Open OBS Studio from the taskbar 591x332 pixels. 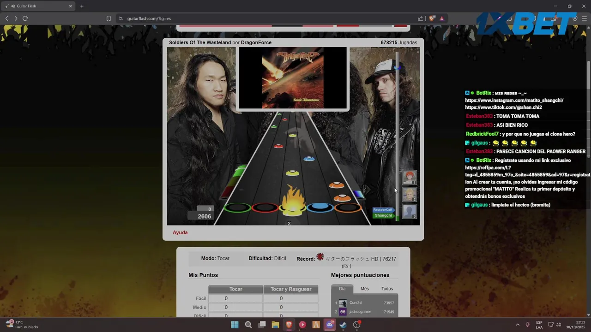[x=357, y=325]
